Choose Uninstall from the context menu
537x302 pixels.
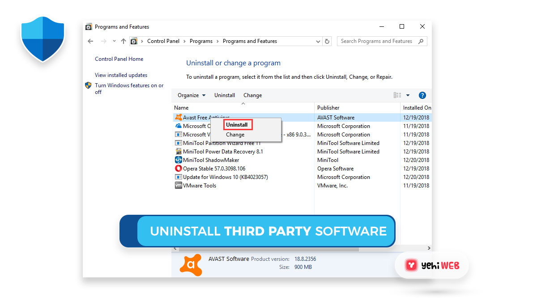(237, 124)
